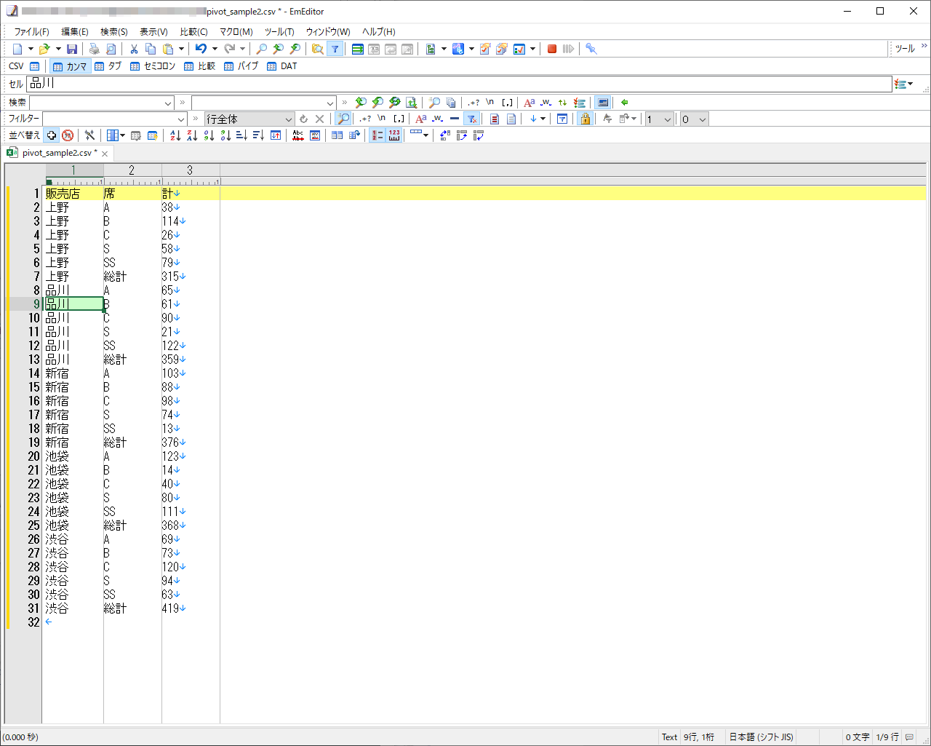The image size is (931, 746).
Task: Click the 比較 button in CSV bar
Action: coord(199,66)
